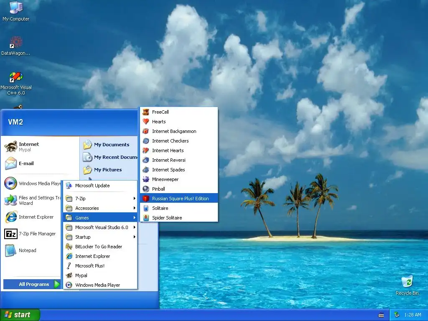This screenshot has width=428, height=321.
Task: Expand the 7-Zip submenu arrow
Action: (134, 199)
